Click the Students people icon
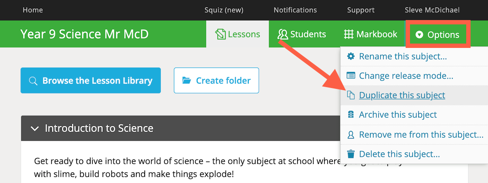This screenshot has height=183, width=488. (283, 34)
